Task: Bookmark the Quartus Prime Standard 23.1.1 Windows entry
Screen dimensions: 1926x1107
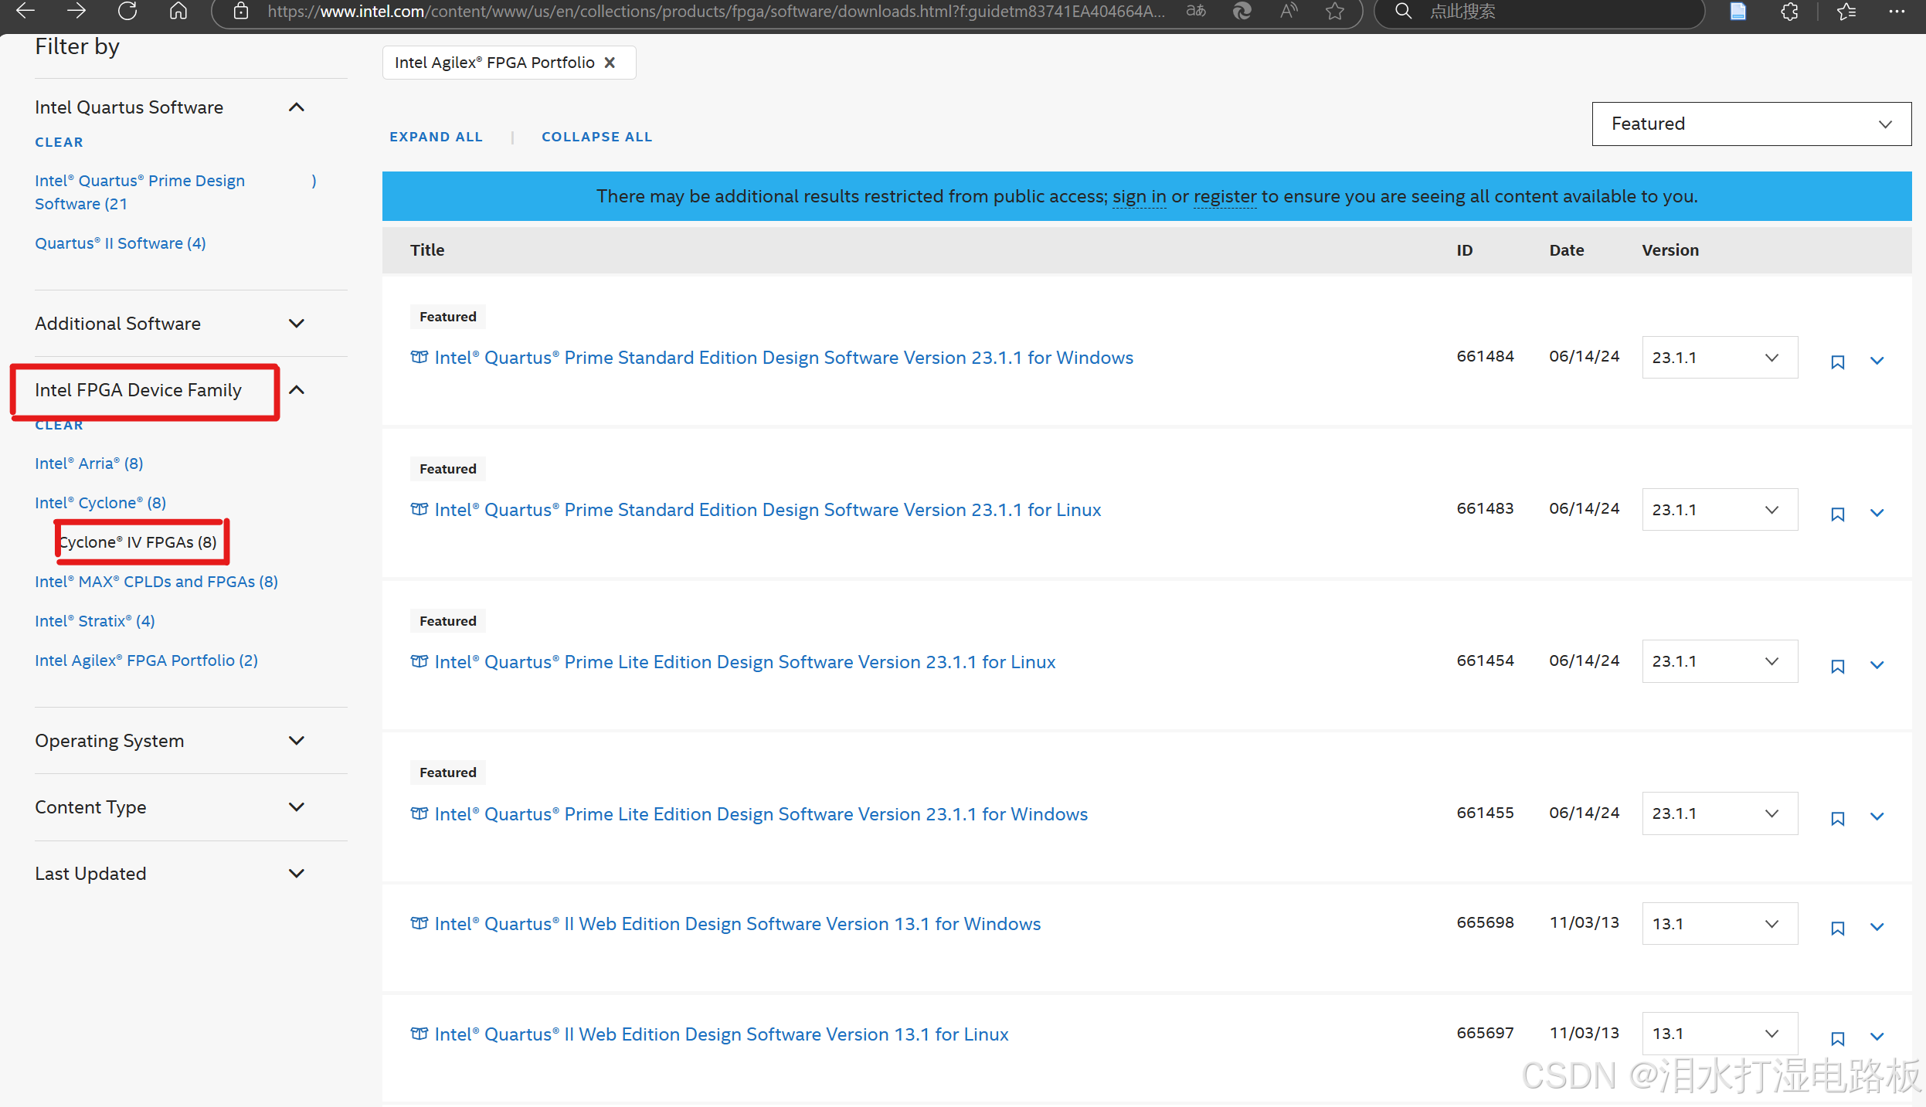Action: pyautogui.click(x=1837, y=362)
